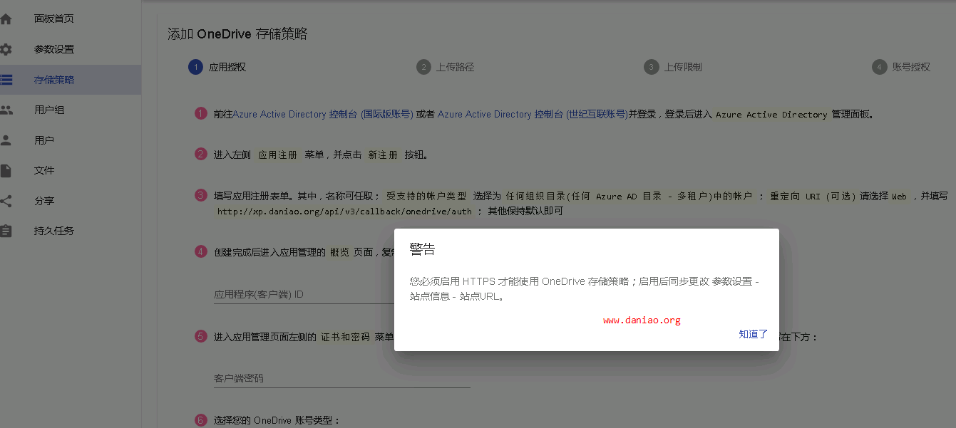Select step 4 账号授权 in the stepper
956x428 pixels.
(901, 67)
